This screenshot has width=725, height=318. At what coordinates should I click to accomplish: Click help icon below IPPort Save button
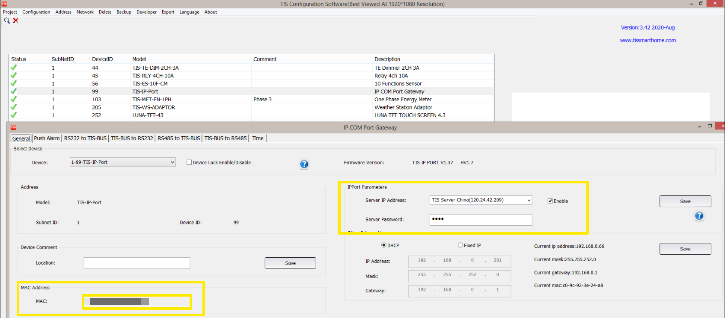coord(698,216)
